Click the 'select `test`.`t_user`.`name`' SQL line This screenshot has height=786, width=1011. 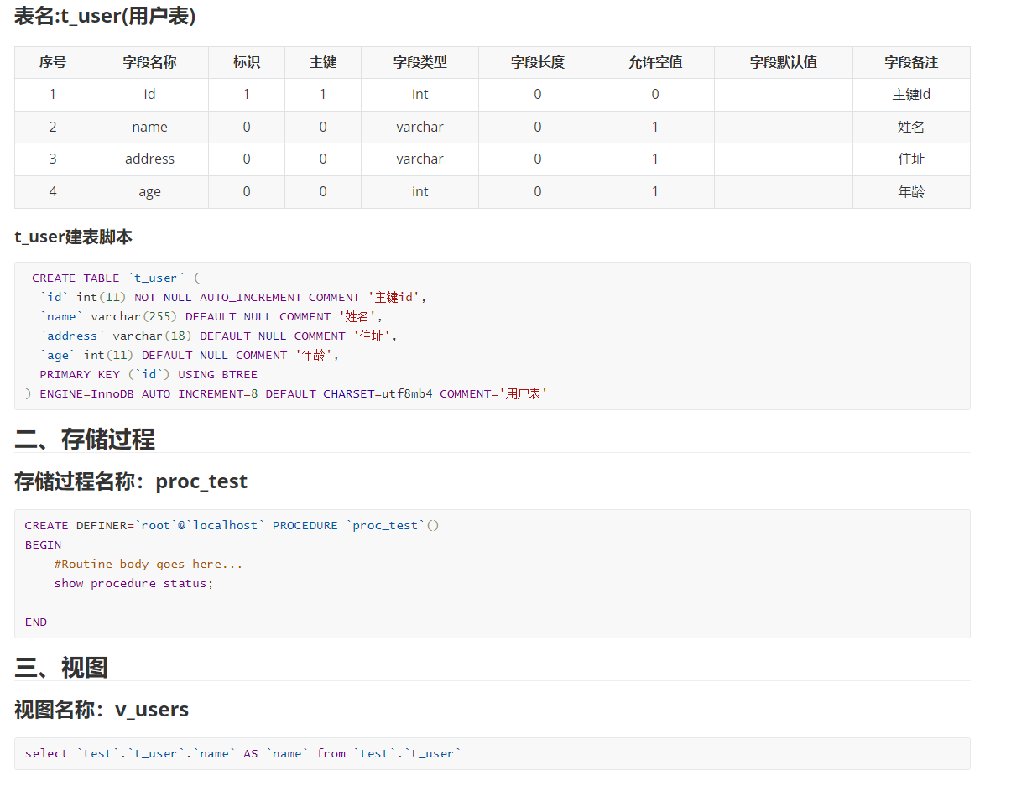click(x=243, y=753)
